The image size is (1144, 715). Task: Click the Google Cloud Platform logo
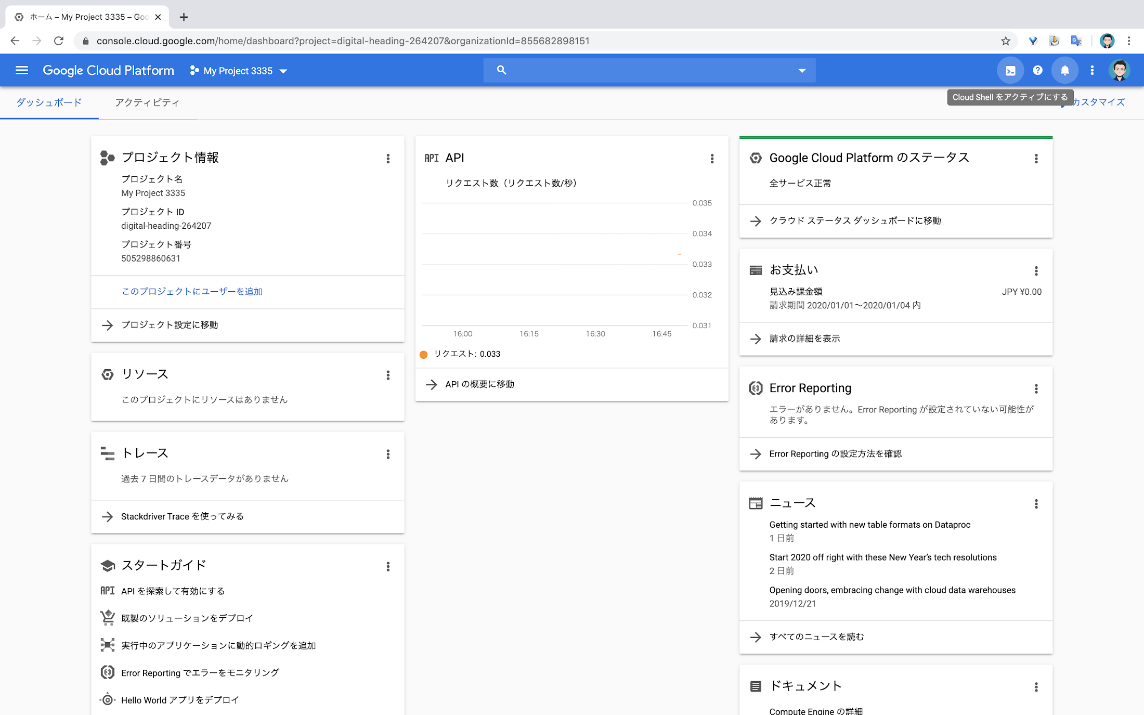point(108,70)
